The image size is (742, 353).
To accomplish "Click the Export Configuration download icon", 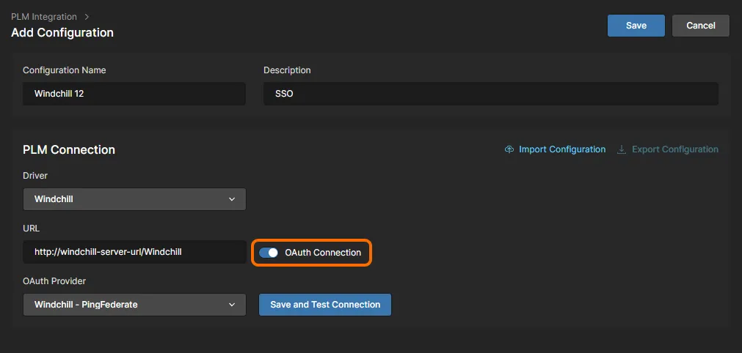I will pyautogui.click(x=622, y=149).
